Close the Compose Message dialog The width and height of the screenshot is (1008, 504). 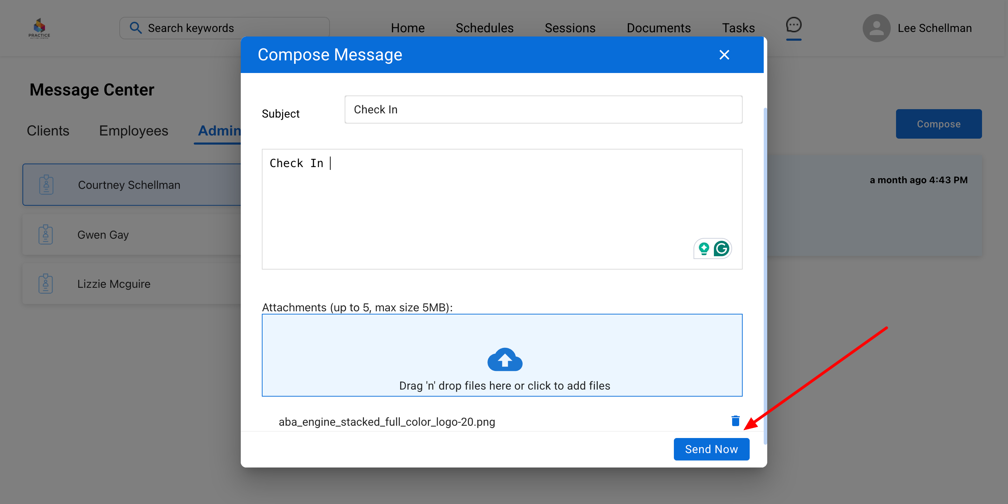(x=724, y=55)
